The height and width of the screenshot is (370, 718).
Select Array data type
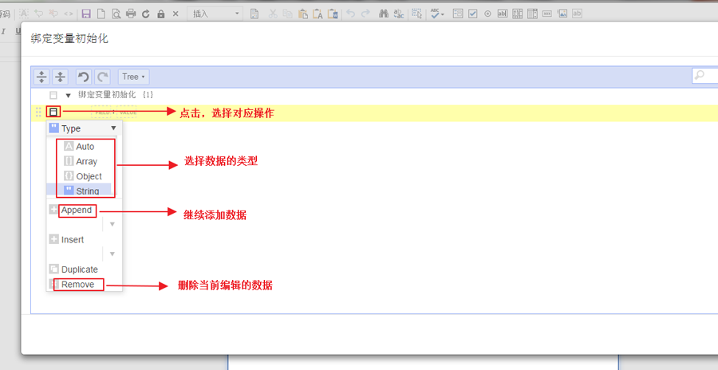point(86,161)
